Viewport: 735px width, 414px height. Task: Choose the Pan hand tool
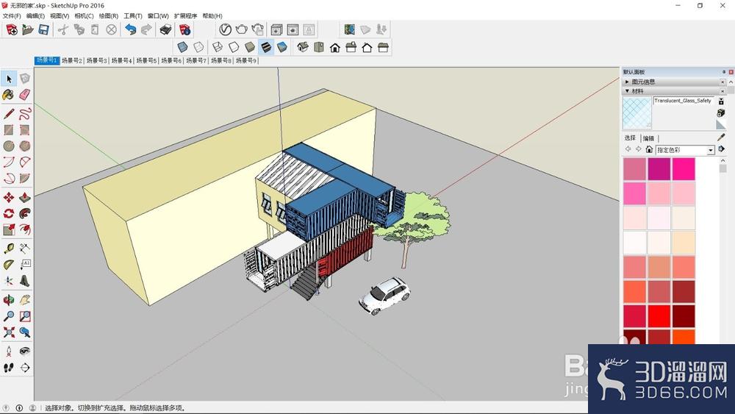click(25, 299)
